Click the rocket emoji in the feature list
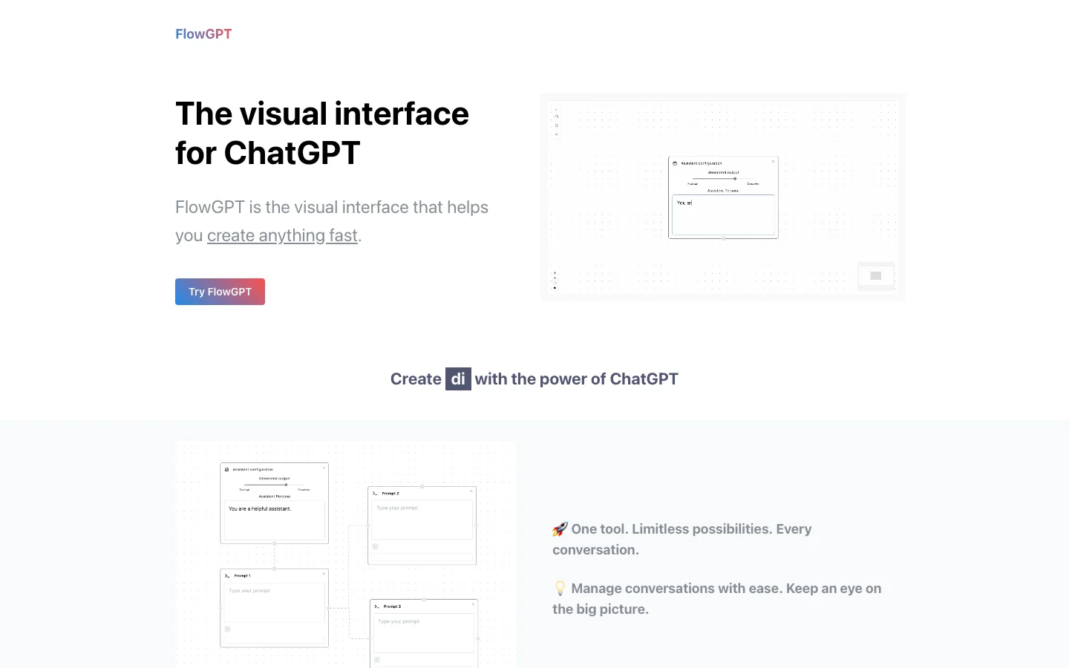Screen dimensions: 1069x668 pyautogui.click(x=560, y=529)
